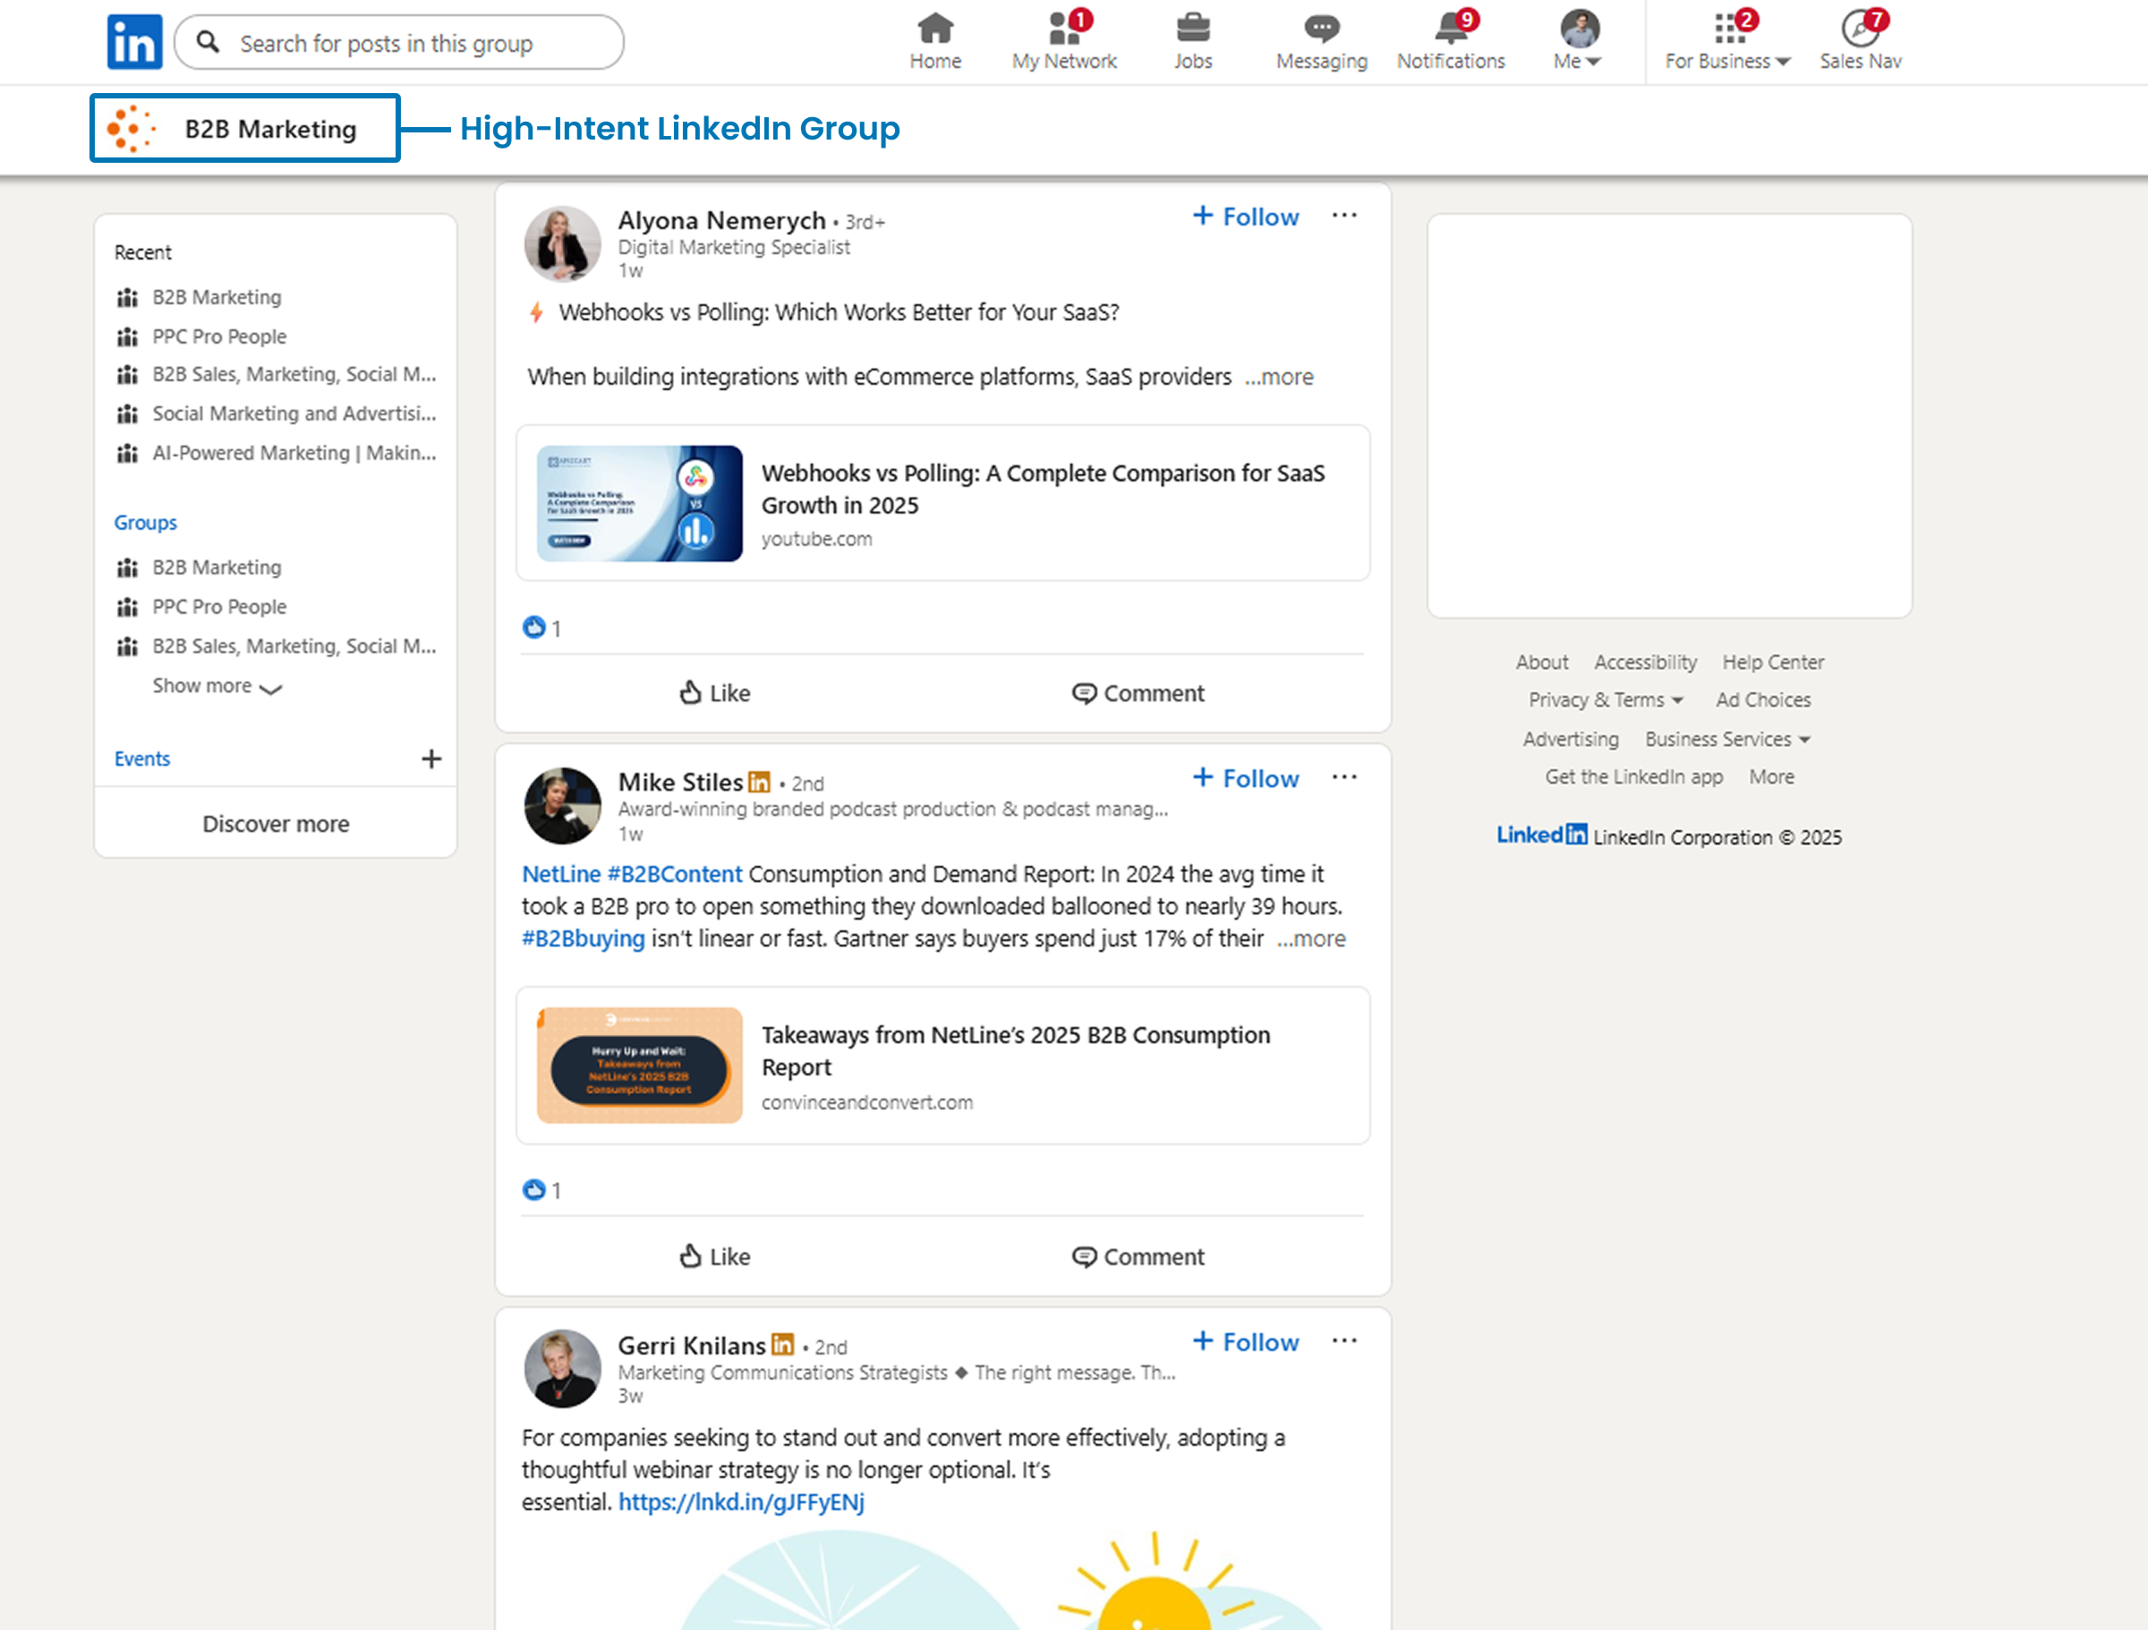The width and height of the screenshot is (2148, 1630).
Task: Open Help Center footer link
Action: coord(1773,662)
